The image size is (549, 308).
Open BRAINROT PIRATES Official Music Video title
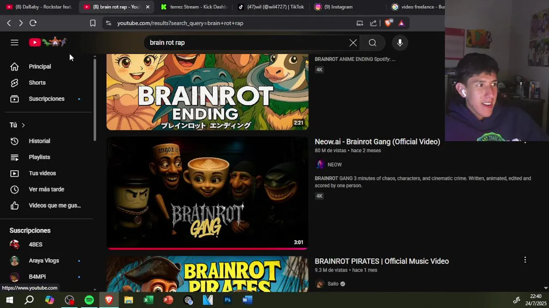pyautogui.click(x=382, y=261)
